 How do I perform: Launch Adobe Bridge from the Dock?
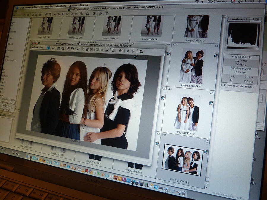pos(115,177)
